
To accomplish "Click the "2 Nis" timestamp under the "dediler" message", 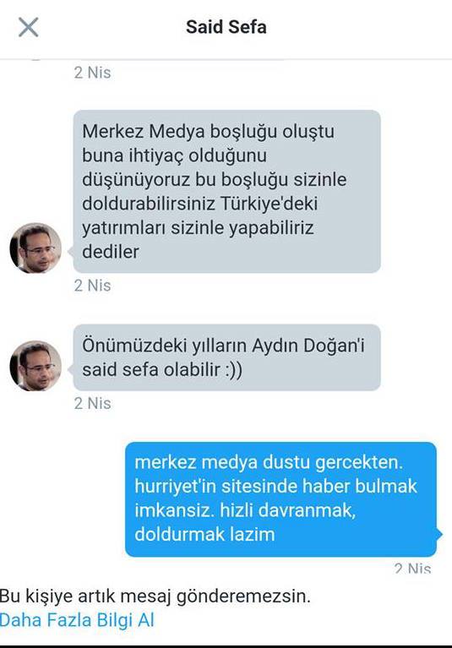I will 93,286.
